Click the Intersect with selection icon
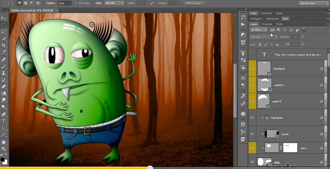 point(38,3)
